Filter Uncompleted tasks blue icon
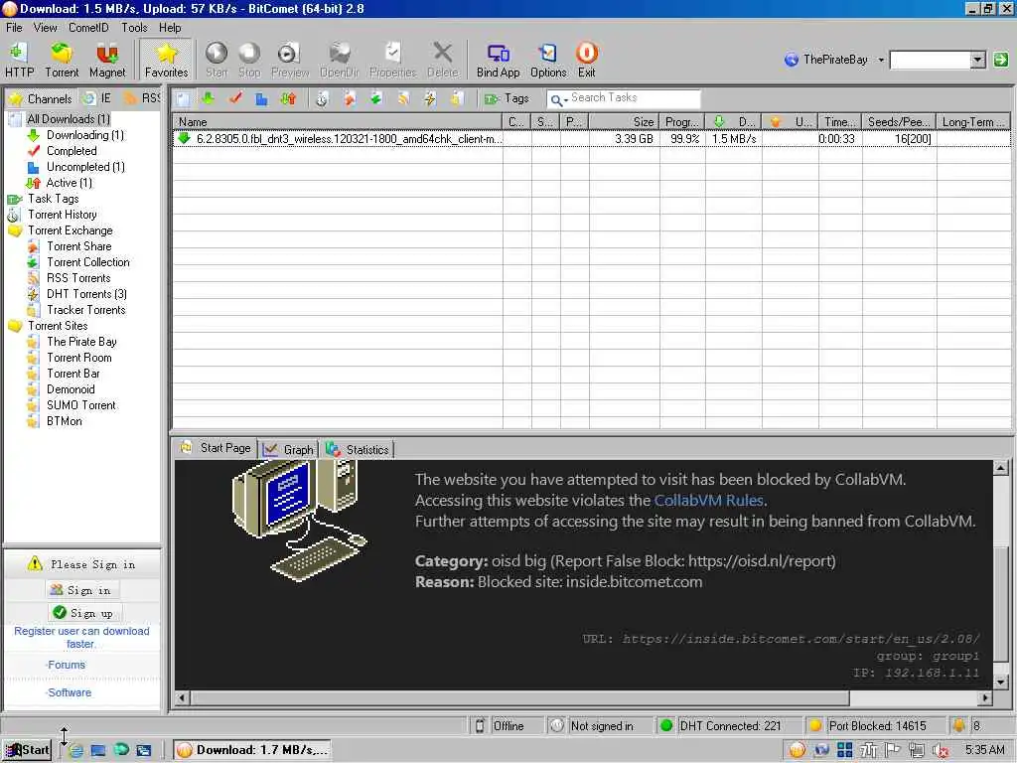This screenshot has width=1017, height=763. (261, 98)
